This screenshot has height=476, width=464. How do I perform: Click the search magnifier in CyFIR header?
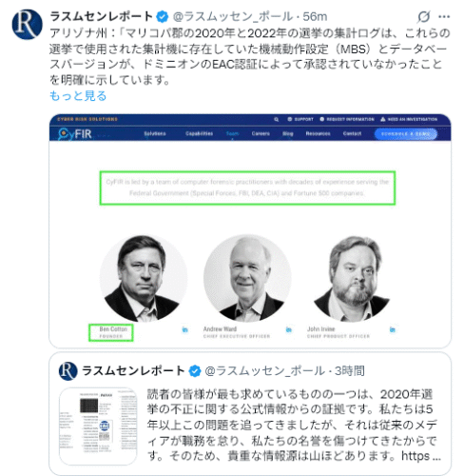pos(277,119)
